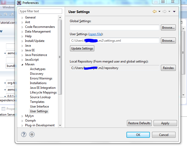
Task: Expand the Plug-in Development node
Action: pyautogui.click(x=22, y=126)
